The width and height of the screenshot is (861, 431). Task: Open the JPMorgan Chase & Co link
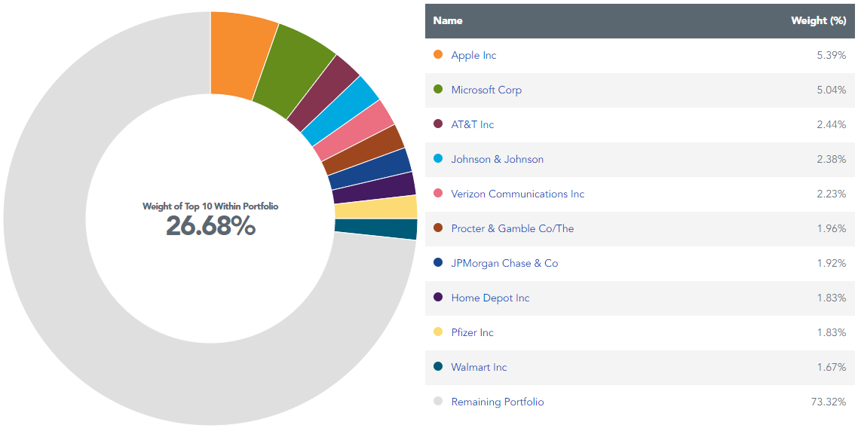click(504, 263)
